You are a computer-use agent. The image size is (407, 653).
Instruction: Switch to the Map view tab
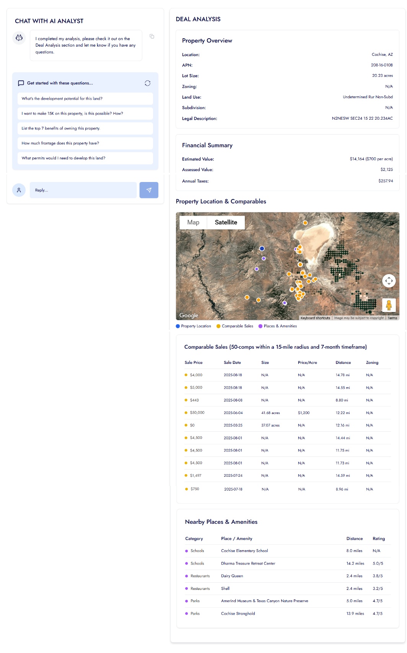click(x=193, y=223)
